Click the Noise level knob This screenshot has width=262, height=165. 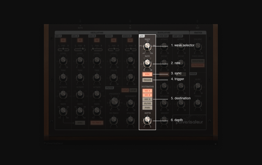(x=114, y=60)
